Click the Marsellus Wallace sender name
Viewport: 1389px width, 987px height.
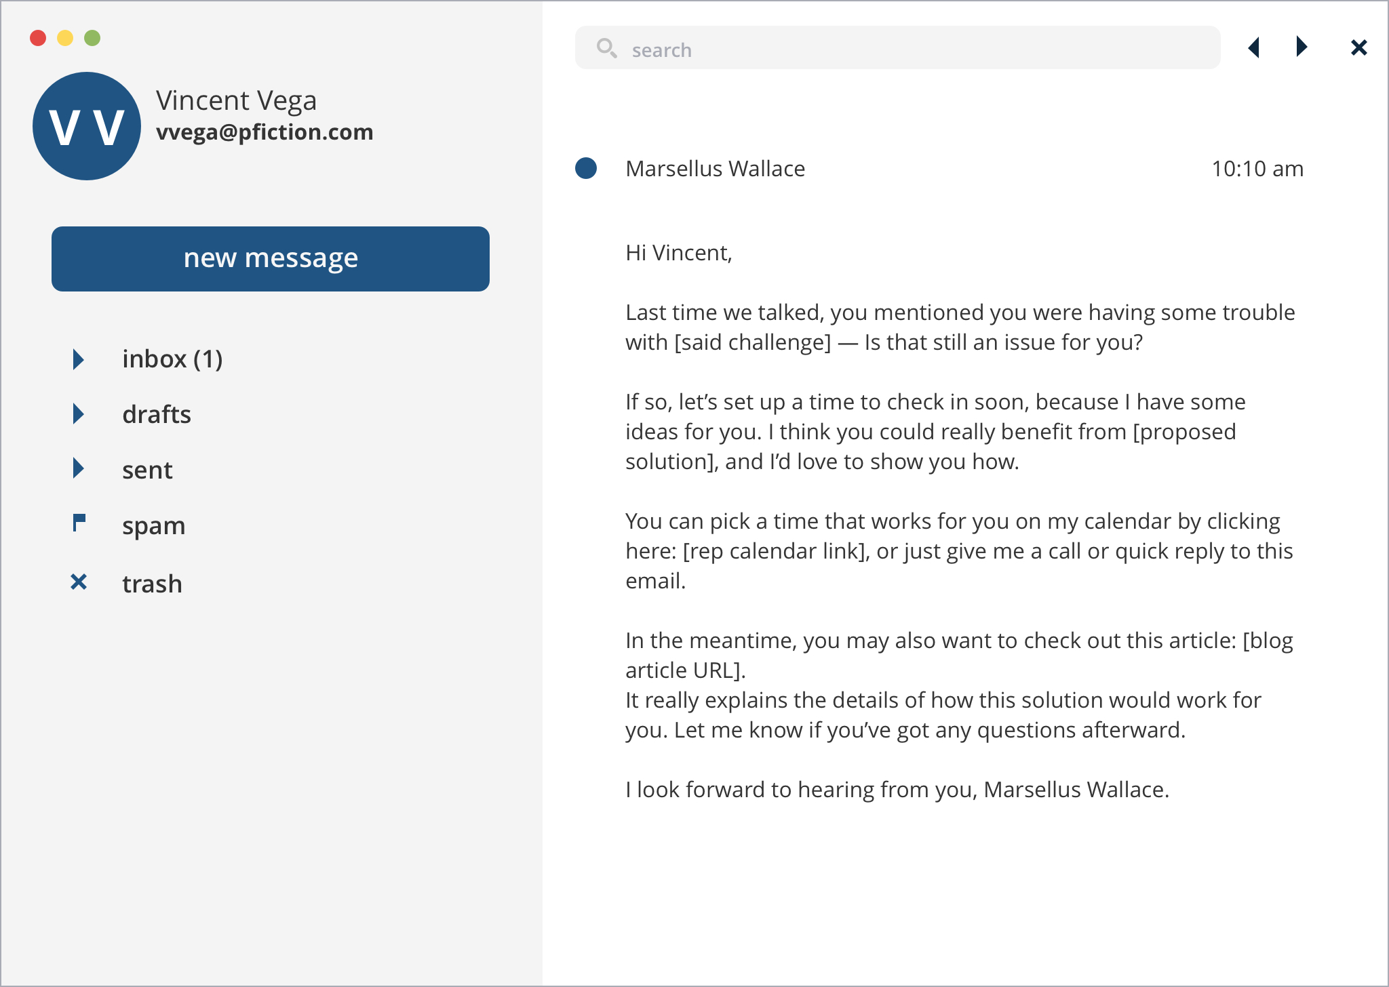click(715, 169)
